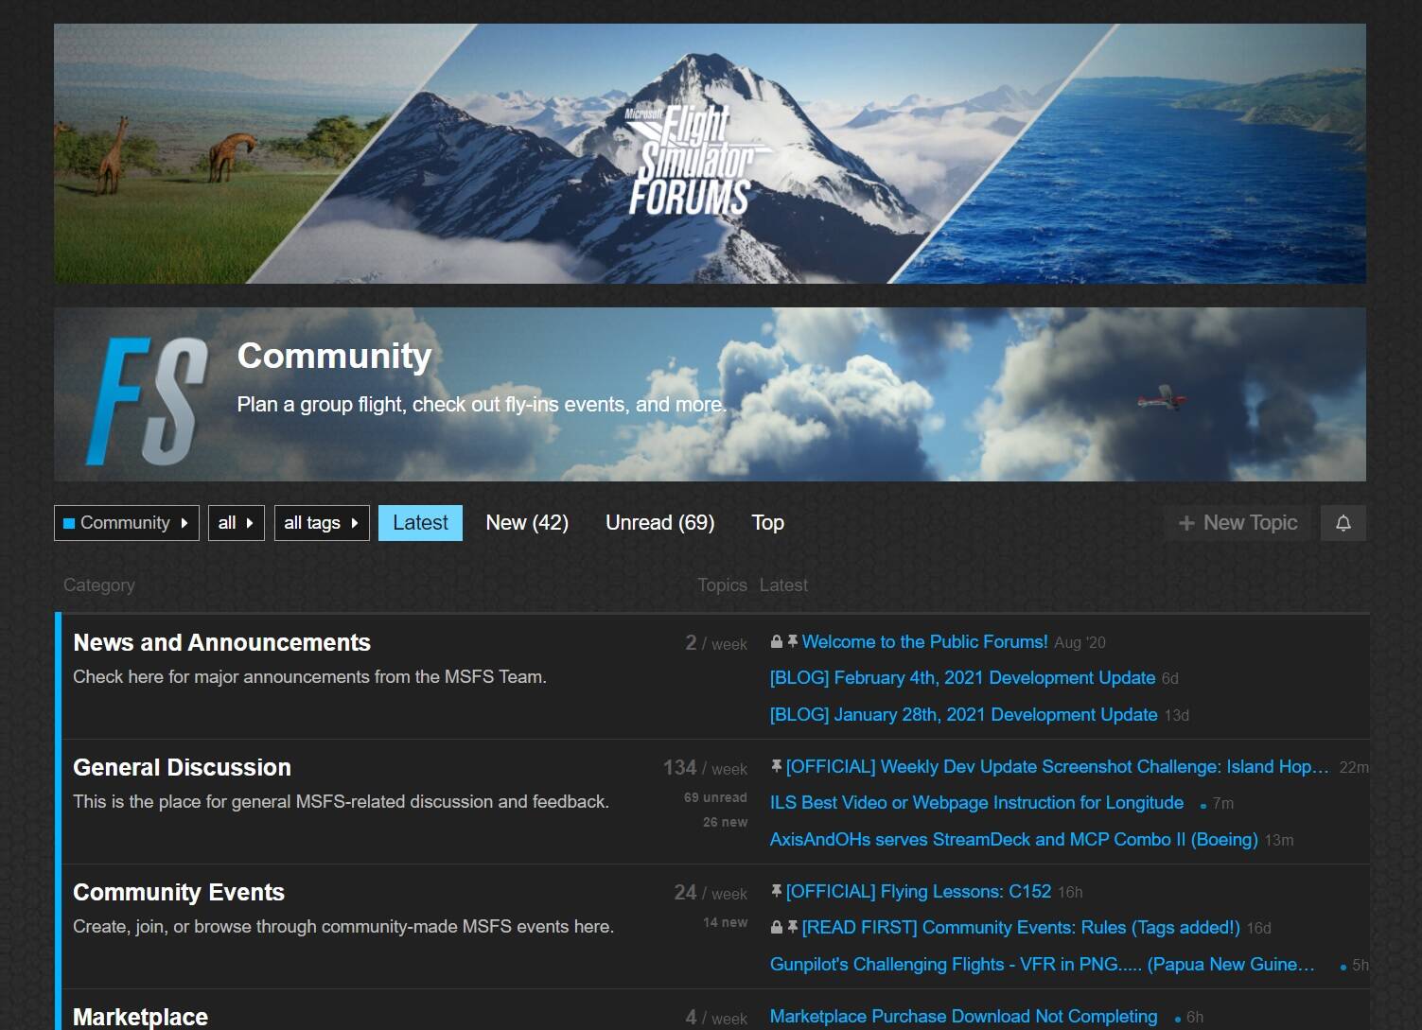Image resolution: width=1422 pixels, height=1030 pixels.
Task: Open ILS Best Video topic for Longitude
Action: coord(976,802)
